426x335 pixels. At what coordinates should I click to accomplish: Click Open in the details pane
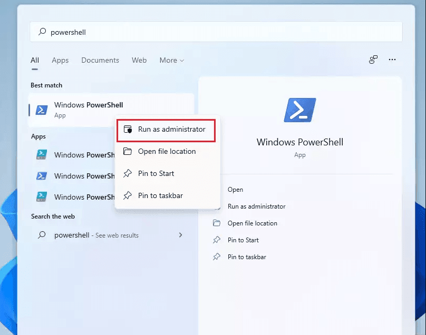[x=235, y=190]
